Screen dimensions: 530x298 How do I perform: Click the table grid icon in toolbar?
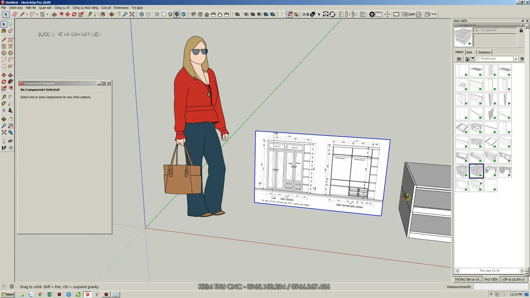point(378,14)
